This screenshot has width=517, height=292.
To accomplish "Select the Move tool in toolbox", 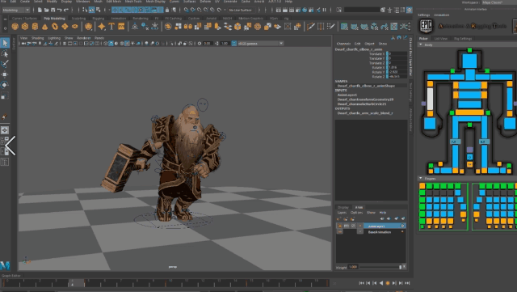I will tap(5, 74).
